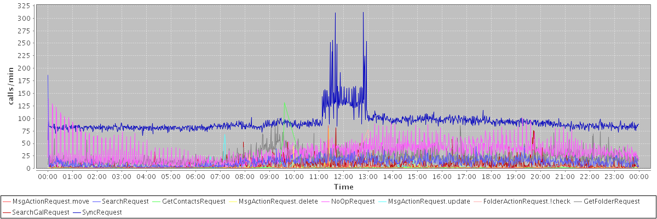Select the SyncRequest legend entry
The width and height of the screenshot is (657, 219).
(102, 212)
